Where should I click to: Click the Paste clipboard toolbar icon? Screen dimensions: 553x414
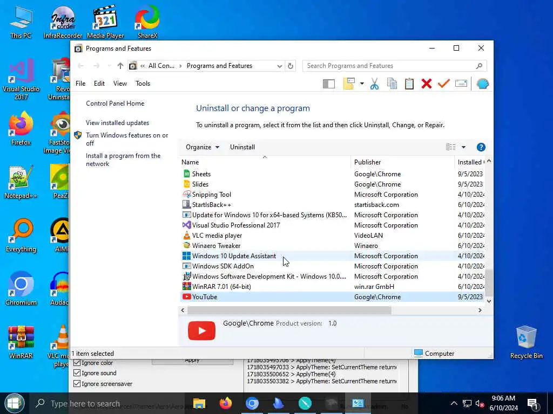[409, 84]
